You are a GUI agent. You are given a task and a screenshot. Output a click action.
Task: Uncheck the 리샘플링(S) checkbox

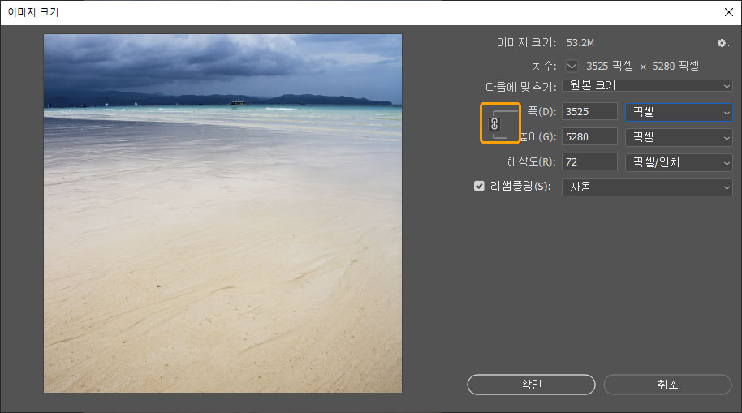coord(479,186)
